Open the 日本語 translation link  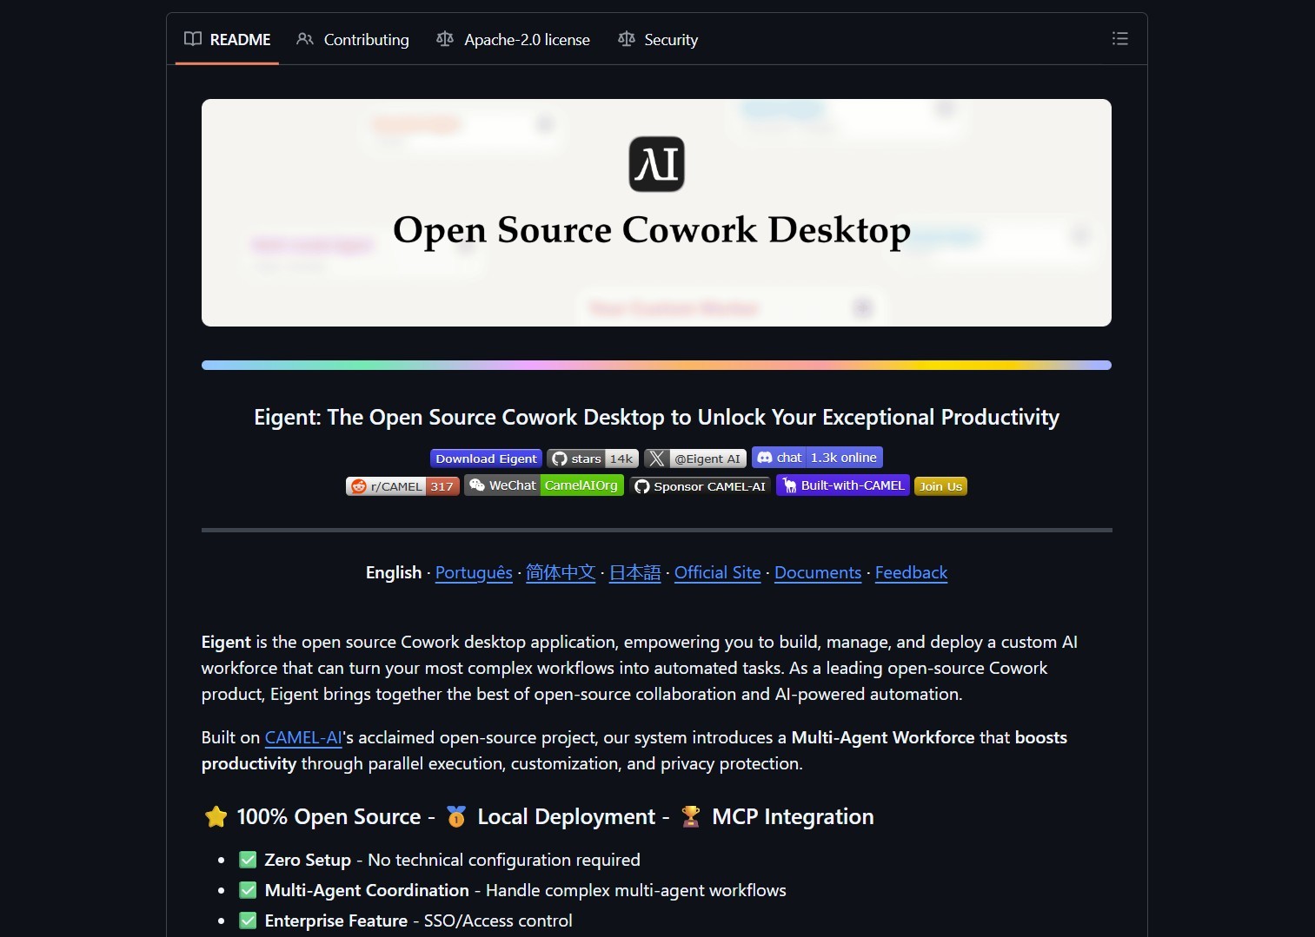pyautogui.click(x=635, y=573)
